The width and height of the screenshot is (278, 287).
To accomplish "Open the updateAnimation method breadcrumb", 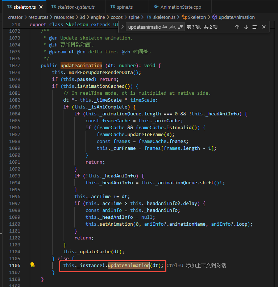I will tap(237, 17).
